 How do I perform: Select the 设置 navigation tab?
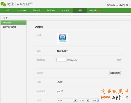click(80, 10)
